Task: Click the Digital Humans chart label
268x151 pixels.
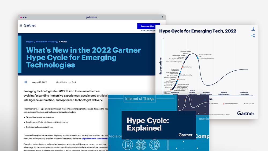Action: point(188,67)
